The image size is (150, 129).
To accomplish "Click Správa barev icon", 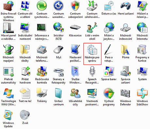I will 109,71.
